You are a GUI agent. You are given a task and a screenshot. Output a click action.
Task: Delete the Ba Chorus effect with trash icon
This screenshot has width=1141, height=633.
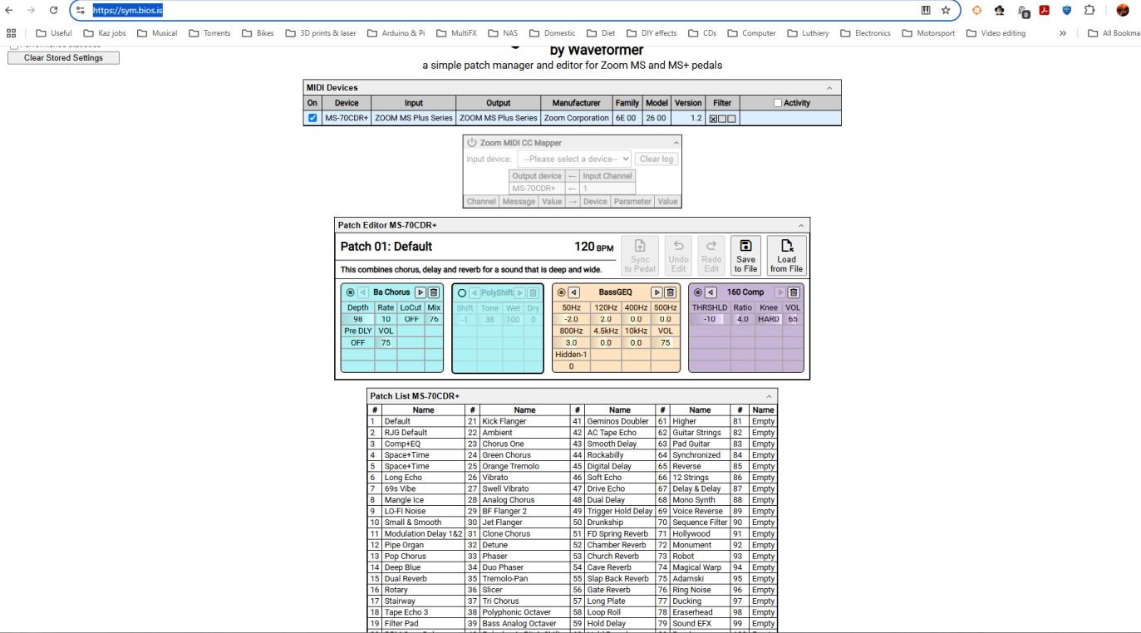click(434, 292)
